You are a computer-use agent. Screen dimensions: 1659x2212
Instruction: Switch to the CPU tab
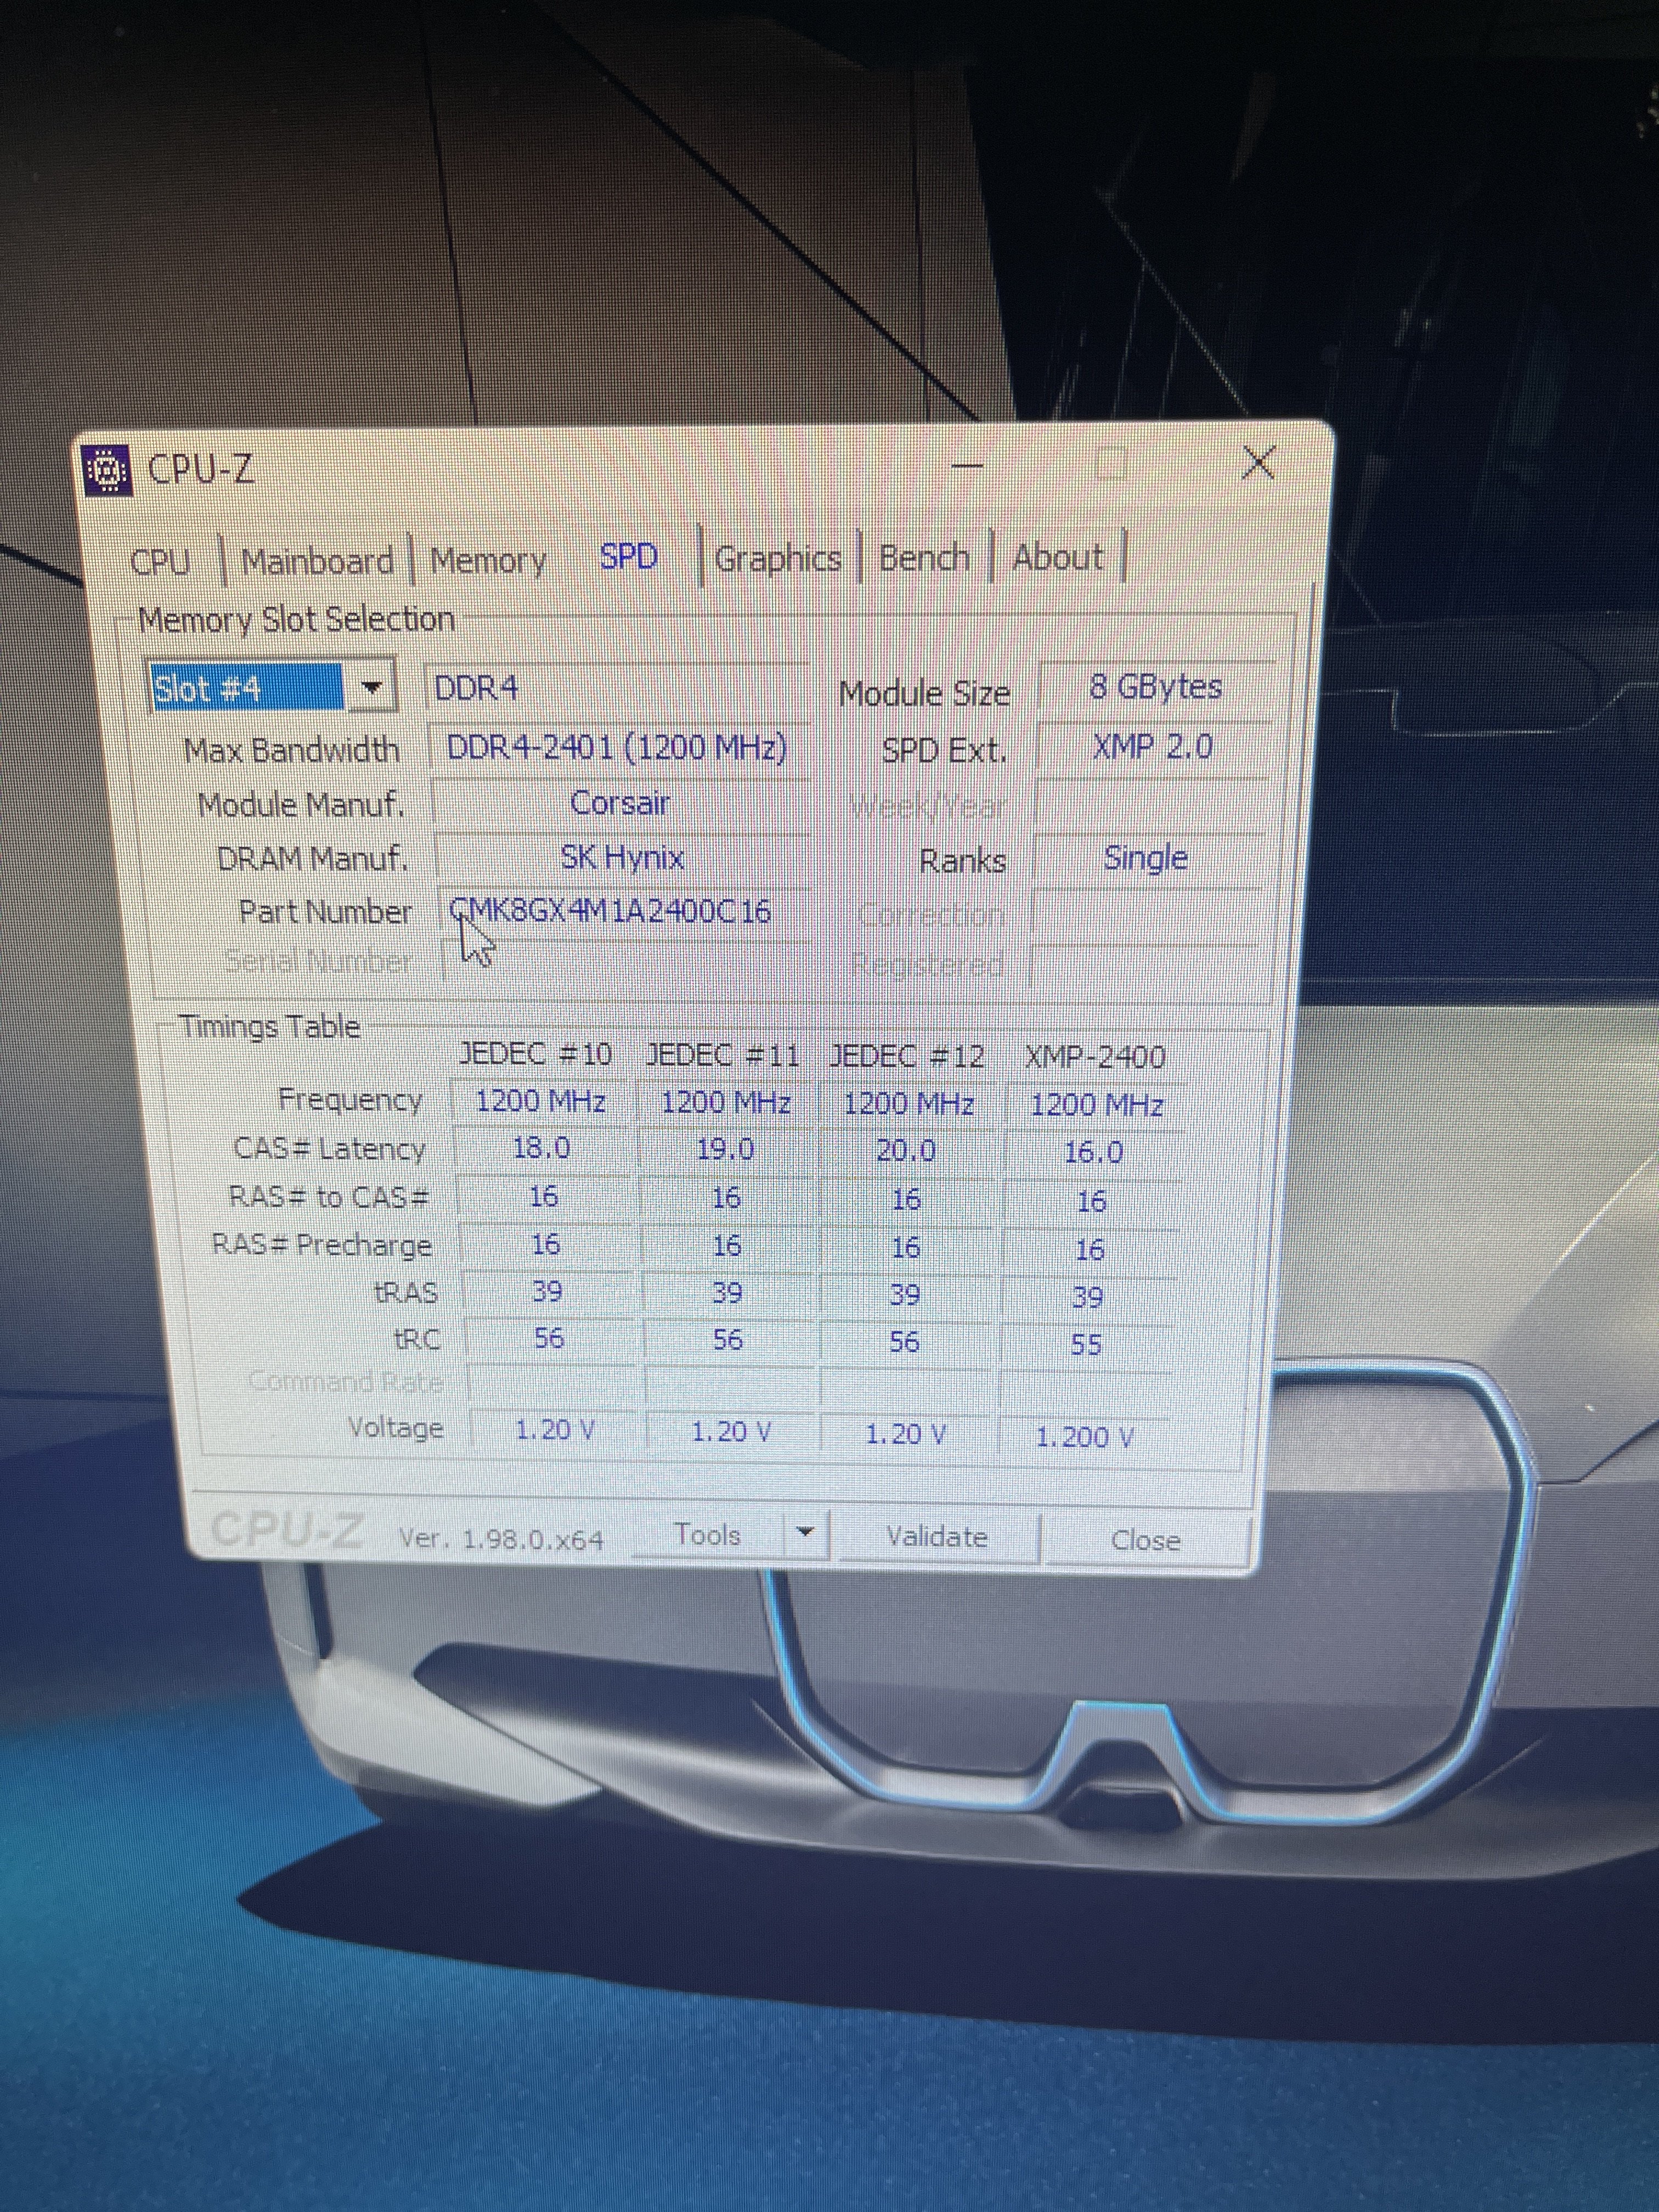[160, 562]
